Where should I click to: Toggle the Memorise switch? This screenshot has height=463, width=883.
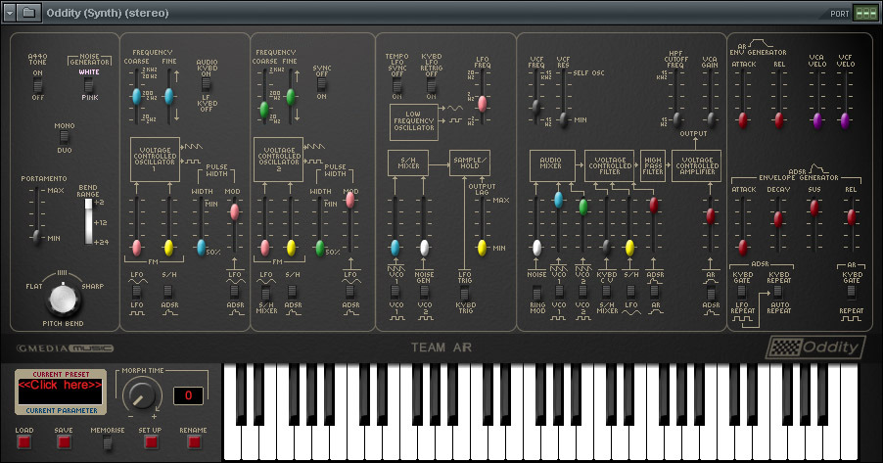pyautogui.click(x=107, y=442)
